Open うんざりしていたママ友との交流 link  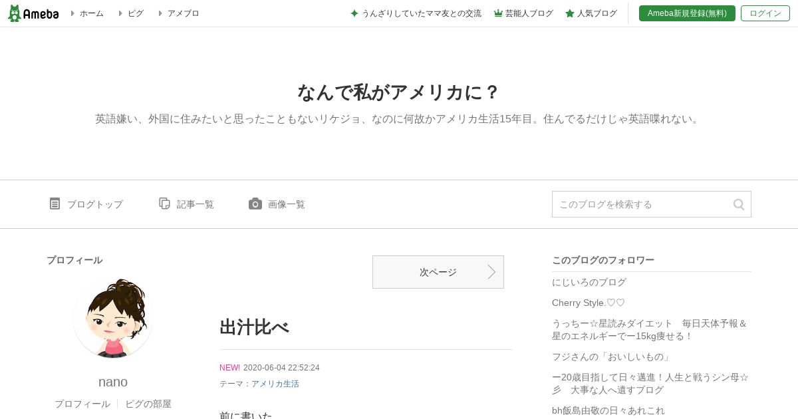[x=422, y=13]
